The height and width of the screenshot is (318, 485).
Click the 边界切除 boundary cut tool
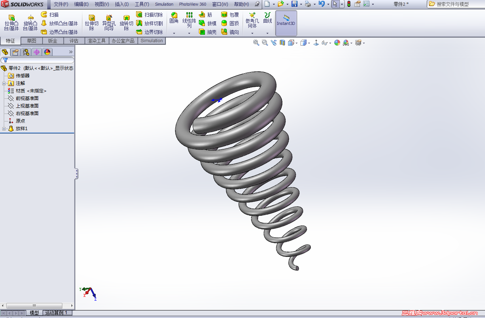point(149,32)
